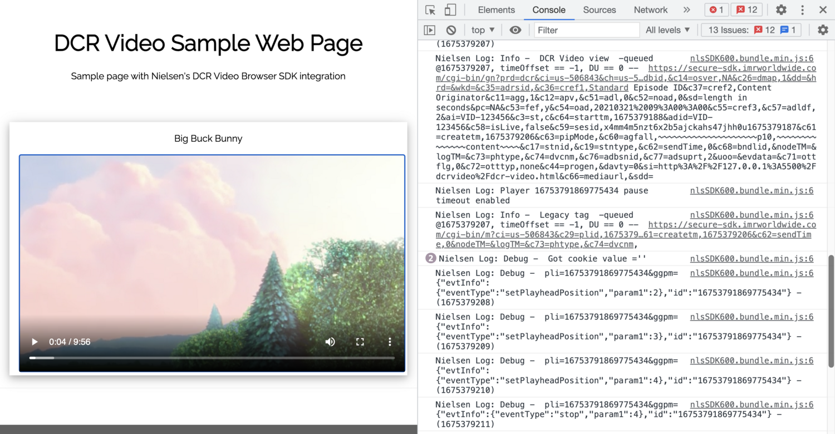Seek forward on the video progress bar
Image resolution: width=835 pixels, height=434 pixels.
(223, 358)
